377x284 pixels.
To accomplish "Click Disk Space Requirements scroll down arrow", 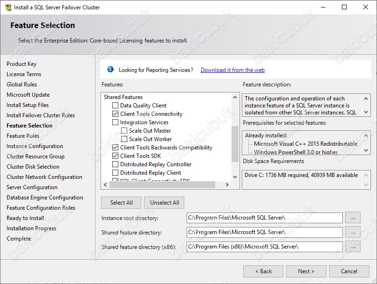I will click(x=366, y=185).
